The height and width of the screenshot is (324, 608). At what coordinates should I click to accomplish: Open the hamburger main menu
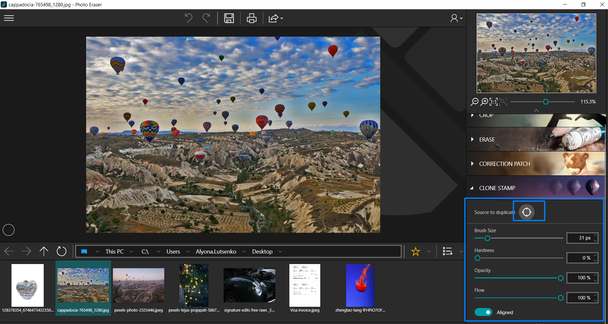click(x=9, y=18)
